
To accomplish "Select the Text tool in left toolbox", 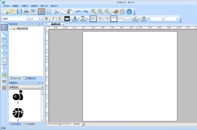I will click(4, 66).
